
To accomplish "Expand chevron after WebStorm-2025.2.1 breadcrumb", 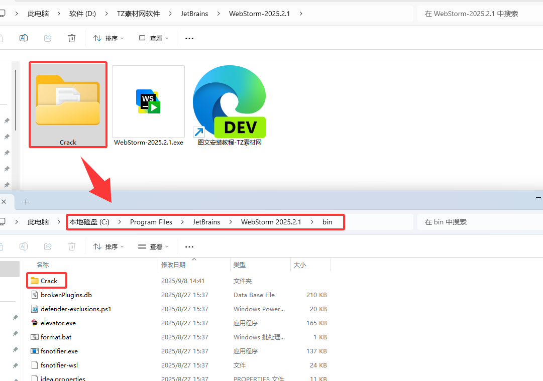I will [301, 14].
